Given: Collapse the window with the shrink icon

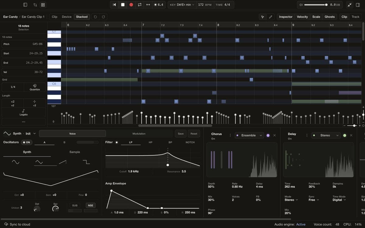Looking at the screenshot, I should click(349, 5).
